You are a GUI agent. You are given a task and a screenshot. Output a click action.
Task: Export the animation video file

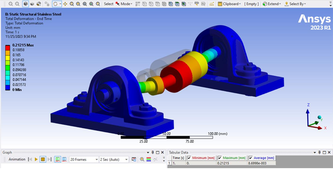(x=134, y=159)
